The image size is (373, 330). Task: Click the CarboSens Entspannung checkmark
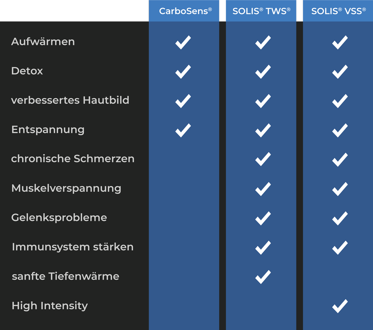(x=183, y=130)
